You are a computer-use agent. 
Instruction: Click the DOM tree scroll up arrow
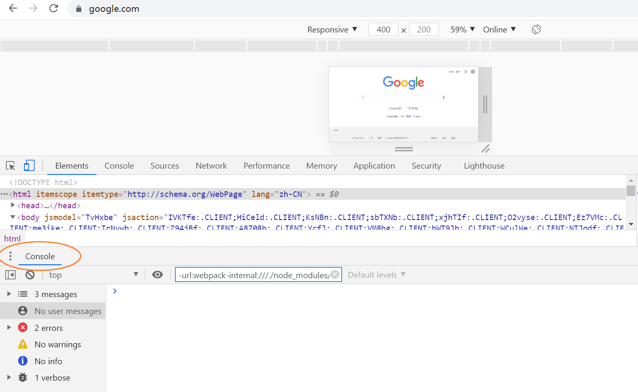coord(631,180)
